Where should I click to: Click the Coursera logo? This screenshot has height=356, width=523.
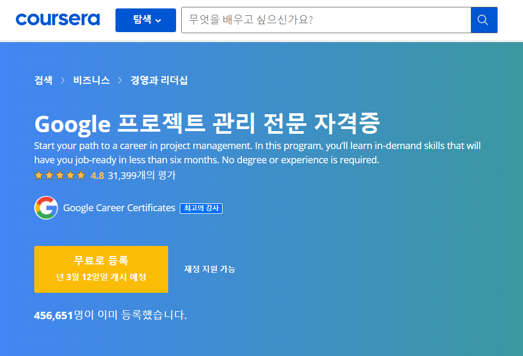[57, 19]
